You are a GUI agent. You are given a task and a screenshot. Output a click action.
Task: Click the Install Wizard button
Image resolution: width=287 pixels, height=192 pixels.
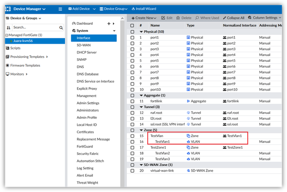tap(144, 9)
